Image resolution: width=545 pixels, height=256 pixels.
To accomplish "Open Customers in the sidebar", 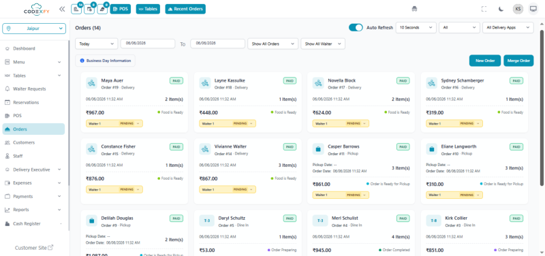I will pos(33,142).
